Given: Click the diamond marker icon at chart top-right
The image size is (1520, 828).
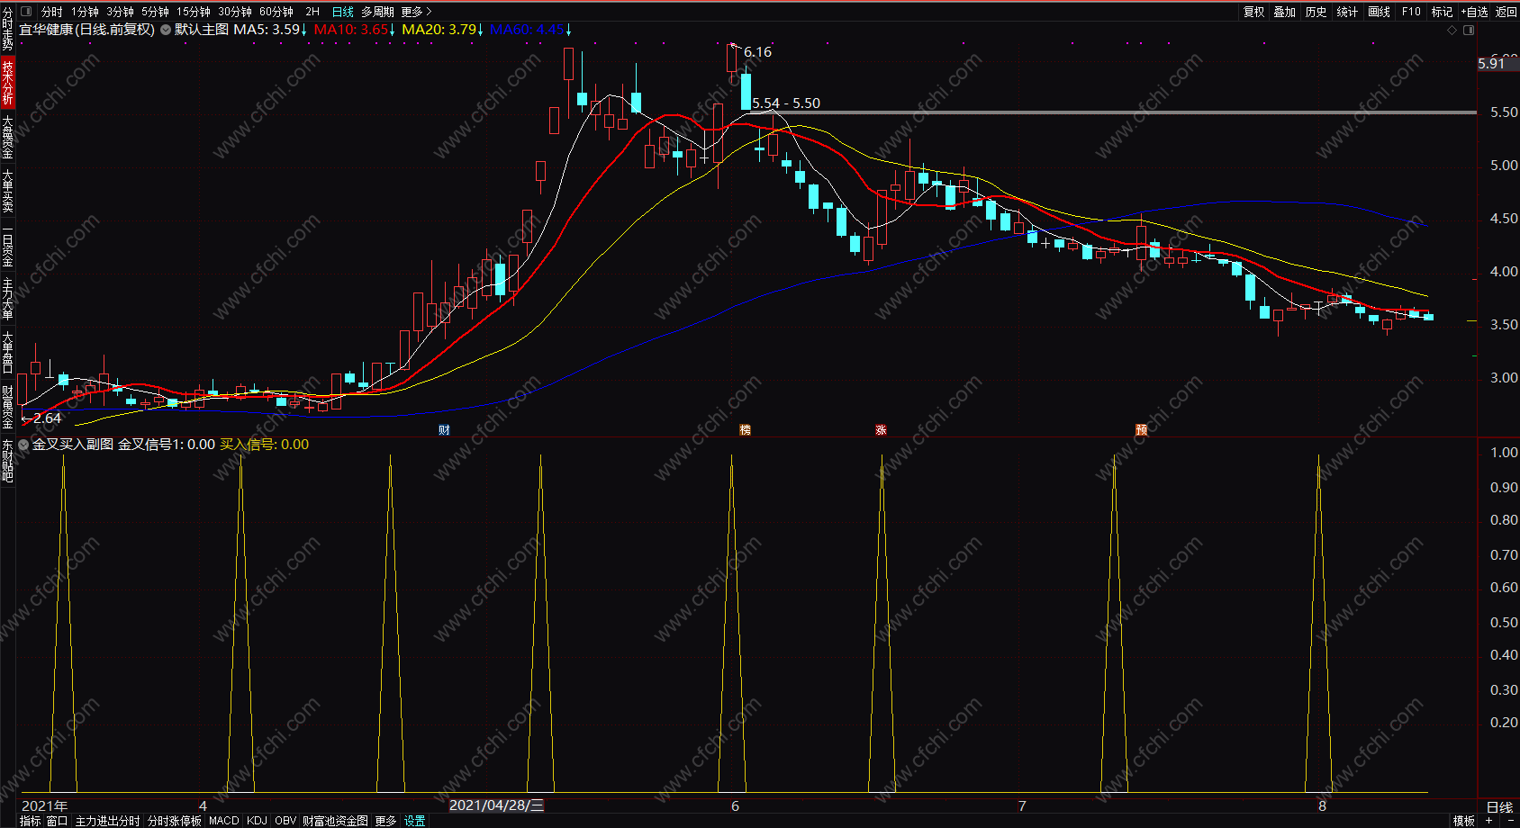Looking at the screenshot, I should click(x=1452, y=30).
